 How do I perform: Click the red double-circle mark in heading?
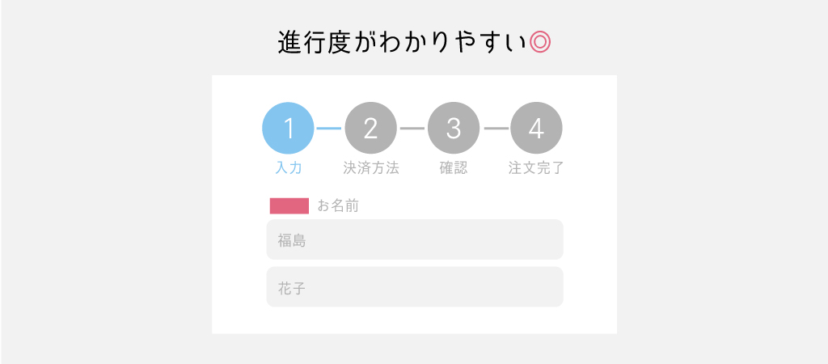540,42
